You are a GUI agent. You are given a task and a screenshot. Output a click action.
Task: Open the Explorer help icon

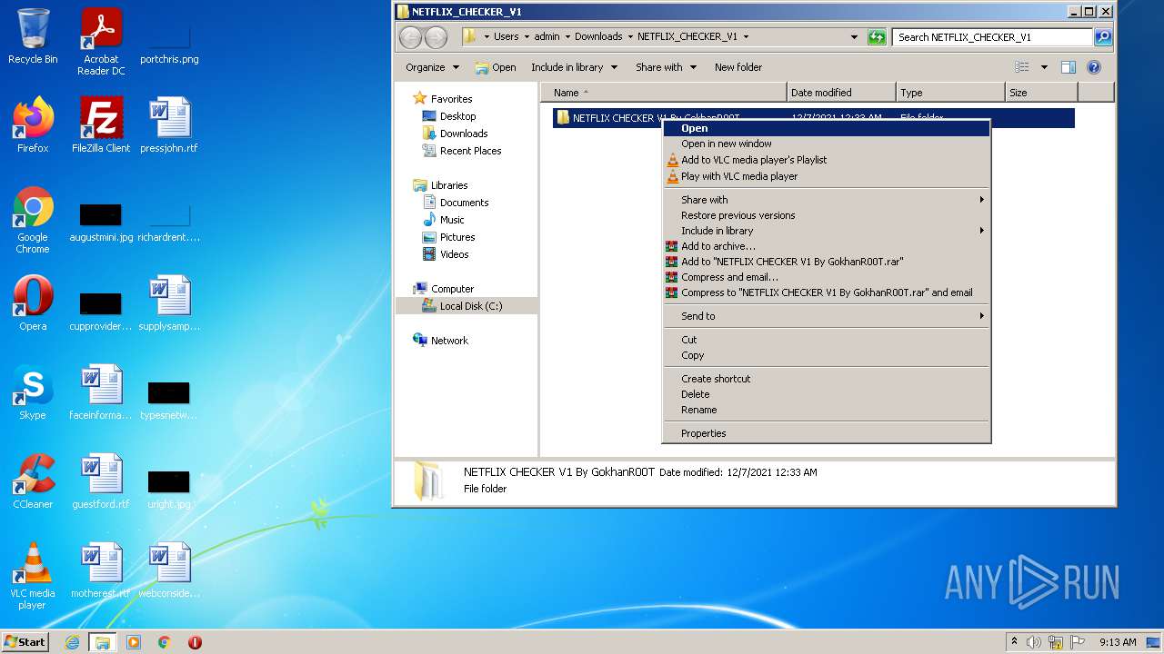(x=1094, y=67)
